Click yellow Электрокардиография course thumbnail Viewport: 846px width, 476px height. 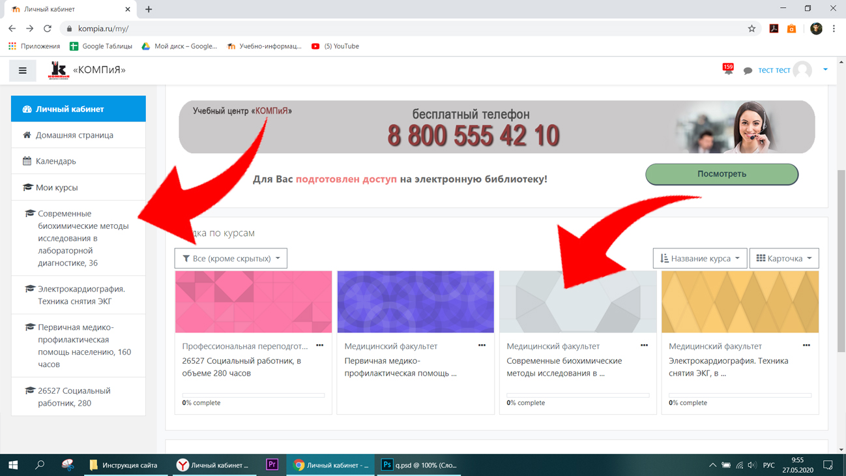click(x=740, y=302)
